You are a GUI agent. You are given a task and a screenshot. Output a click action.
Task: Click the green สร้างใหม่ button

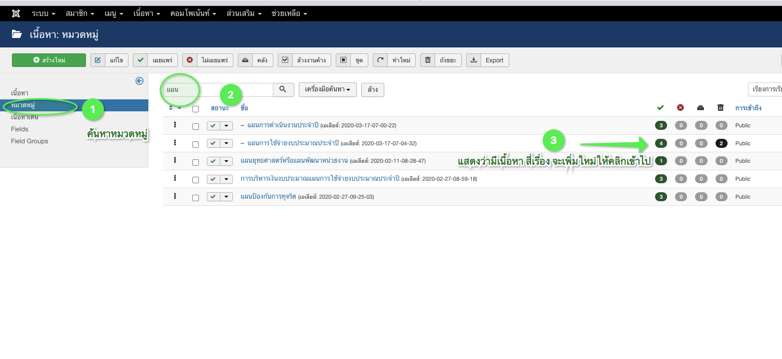click(49, 60)
